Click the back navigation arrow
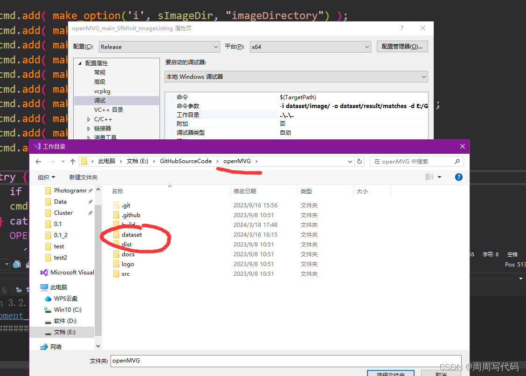Image resolution: width=526 pixels, height=376 pixels. click(38, 161)
